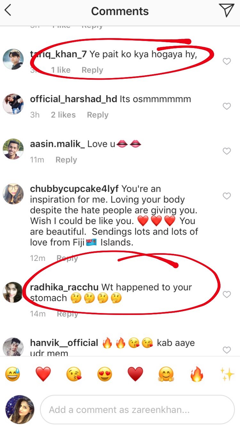240x427 pixels.
Task: Insert the sparkles emoji
Action: [x=227, y=374]
